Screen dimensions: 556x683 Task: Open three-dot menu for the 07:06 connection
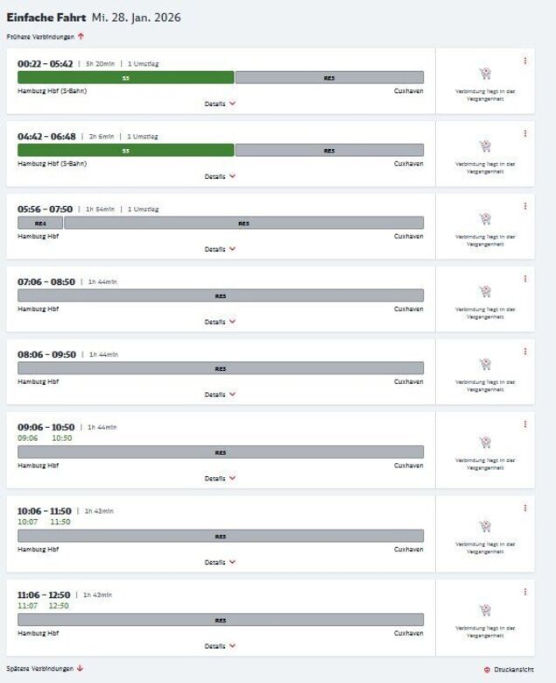point(524,279)
